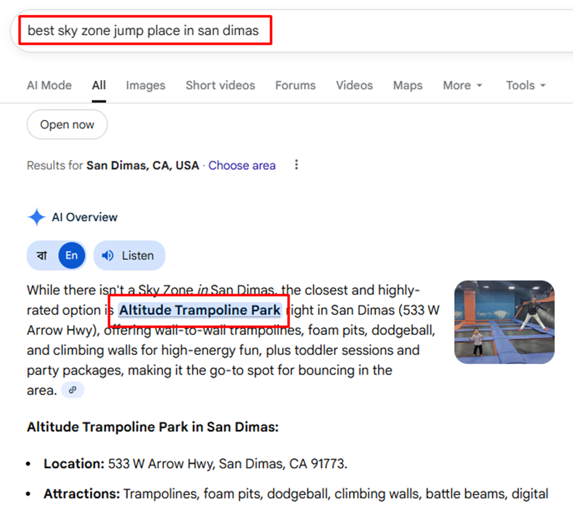Open the Videos tab
The image size is (573, 505).
click(354, 85)
